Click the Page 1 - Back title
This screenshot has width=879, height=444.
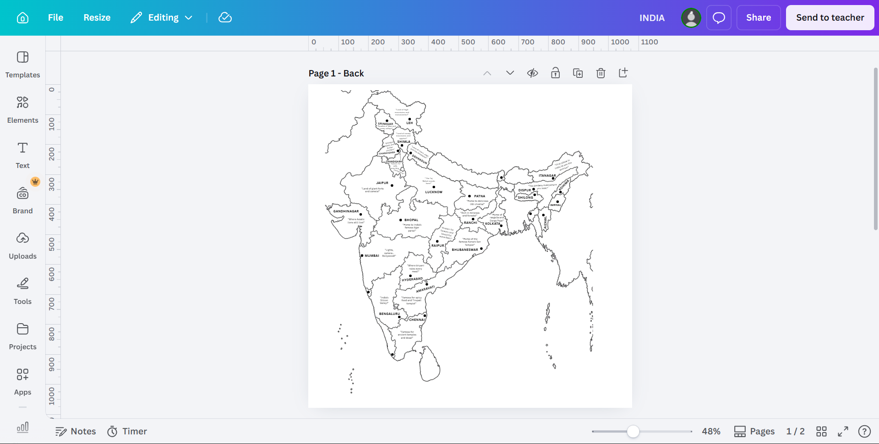(336, 73)
